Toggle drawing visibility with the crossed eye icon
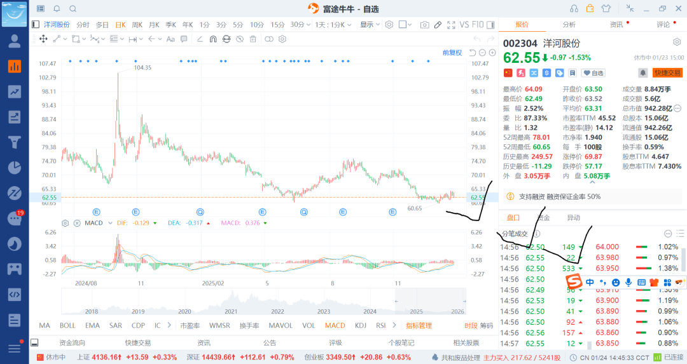Image resolution: width=687 pixels, height=364 pixels. [240, 39]
